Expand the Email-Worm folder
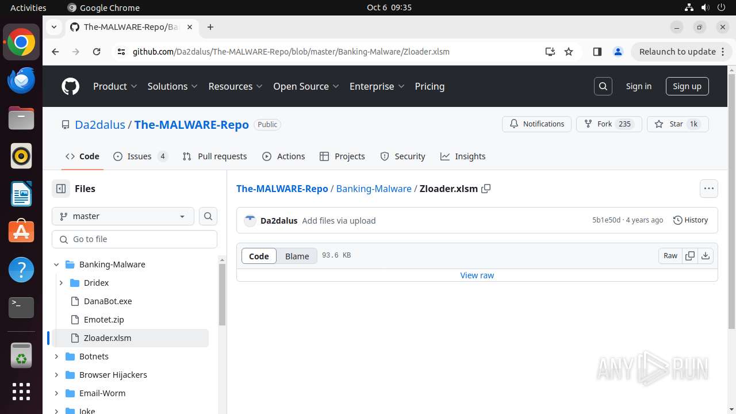This screenshot has height=414, width=736. [x=56, y=393]
